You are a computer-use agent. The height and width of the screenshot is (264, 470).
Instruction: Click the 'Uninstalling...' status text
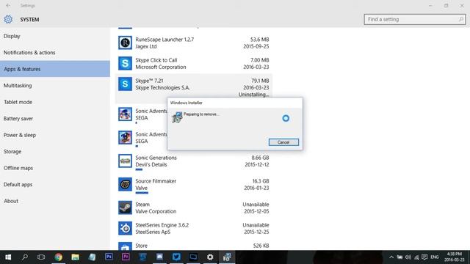(253, 95)
